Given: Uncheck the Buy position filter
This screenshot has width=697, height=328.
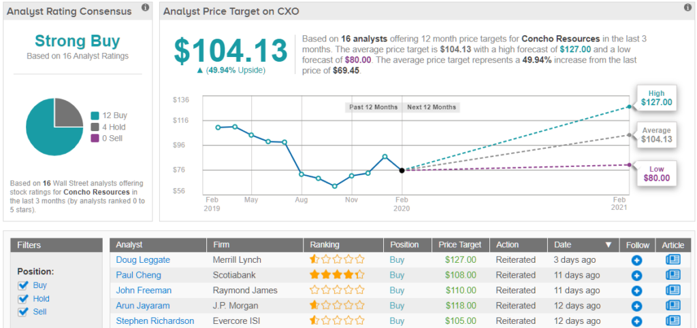Looking at the screenshot, I should point(24,286).
